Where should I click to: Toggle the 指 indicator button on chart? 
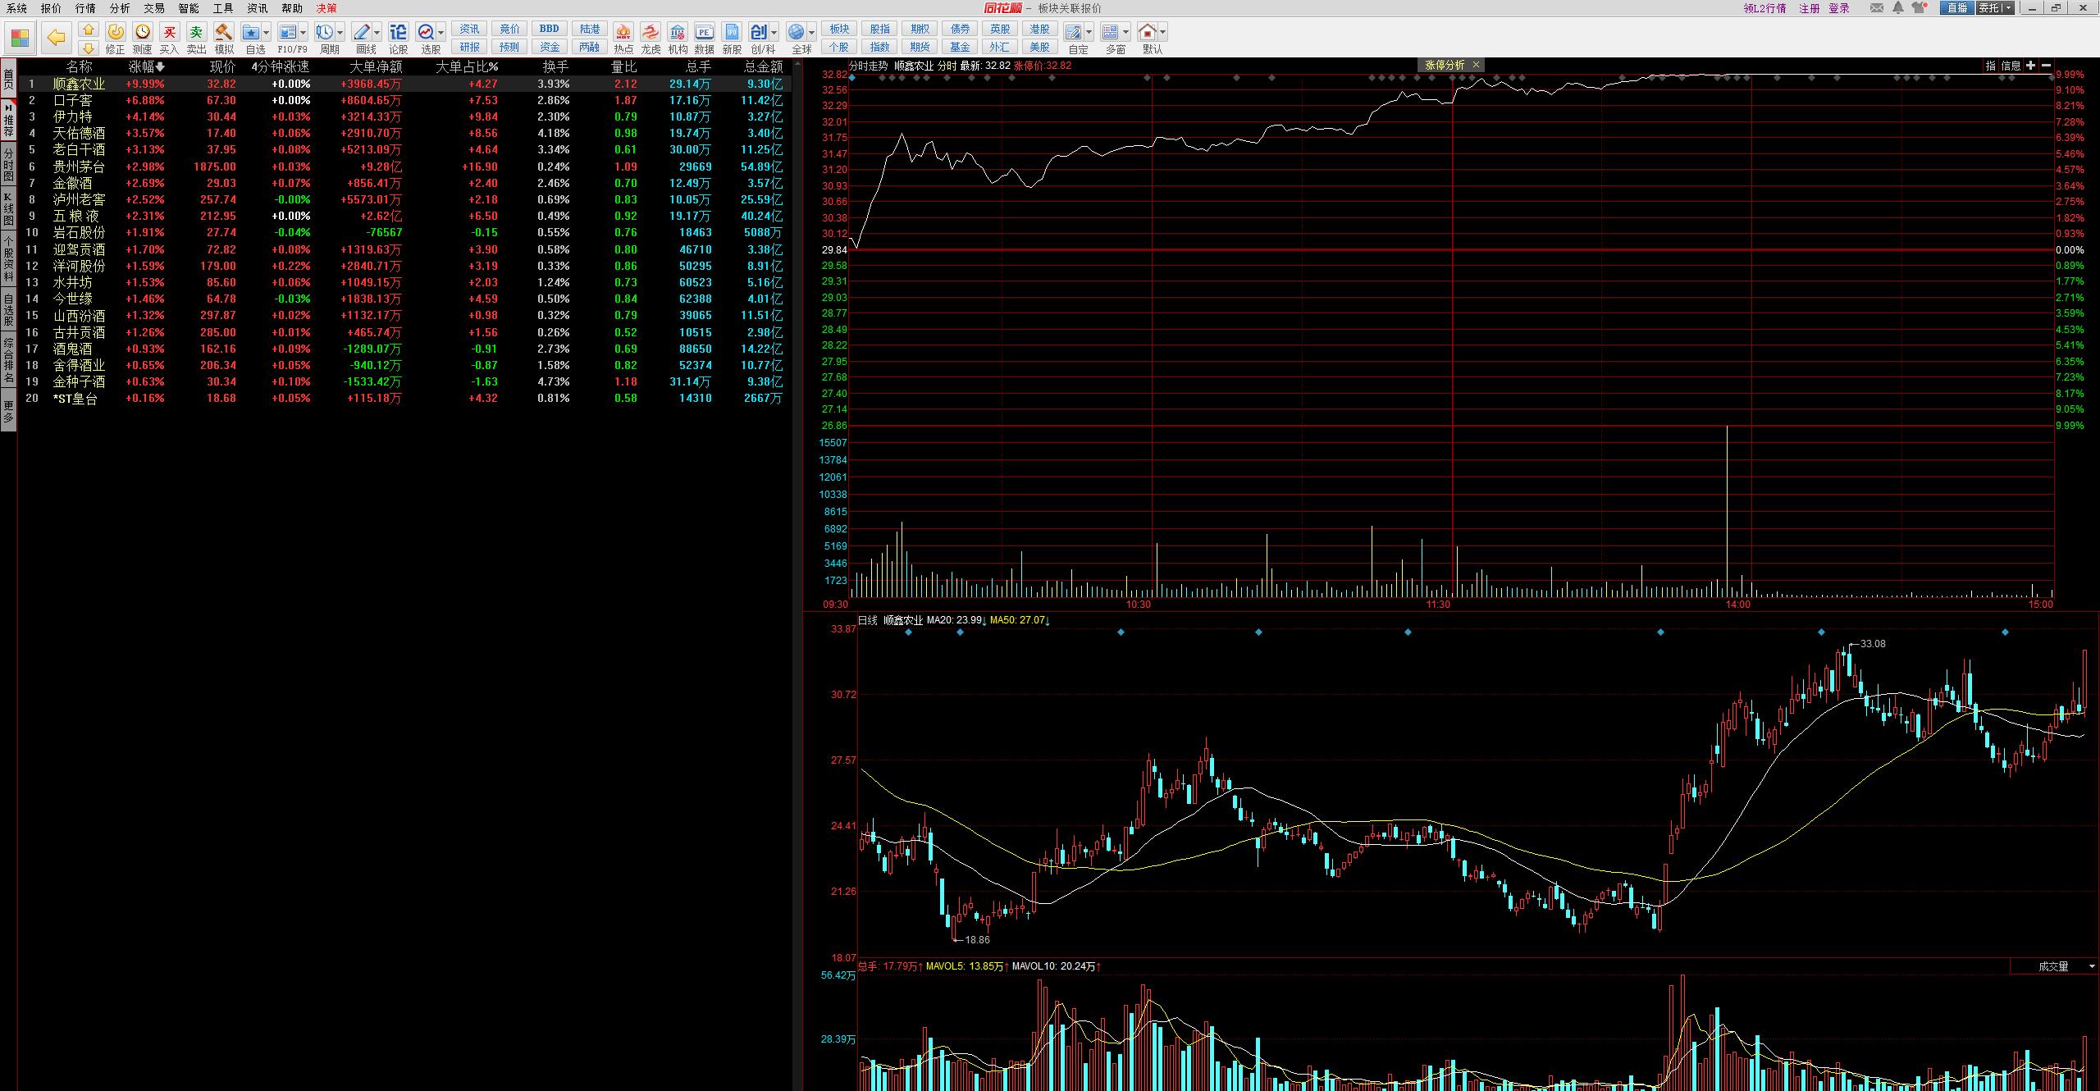click(x=1990, y=66)
